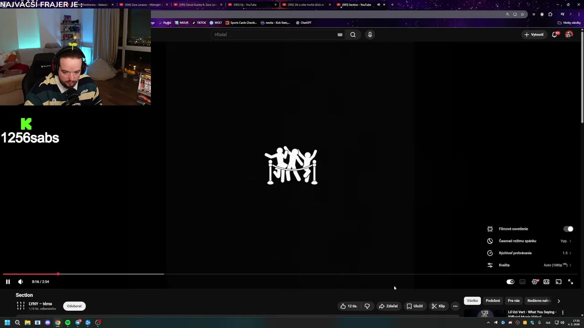Focus the Hľadať search field
Image resolution: width=584 pixels, height=328 pixels.
274,35
